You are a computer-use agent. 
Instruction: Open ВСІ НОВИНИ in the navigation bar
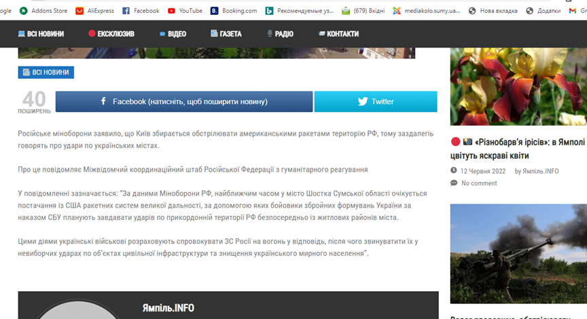[x=41, y=34]
